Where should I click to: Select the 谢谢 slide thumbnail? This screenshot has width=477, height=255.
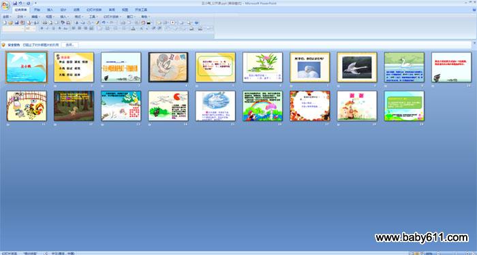coord(357,106)
